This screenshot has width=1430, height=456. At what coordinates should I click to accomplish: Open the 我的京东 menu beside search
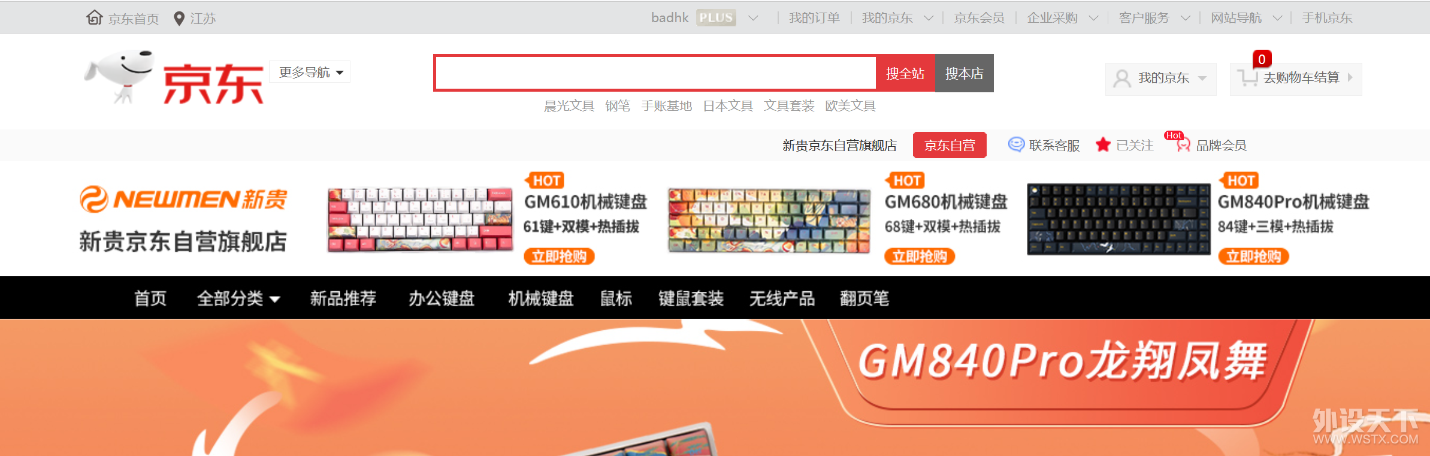(x=1160, y=78)
